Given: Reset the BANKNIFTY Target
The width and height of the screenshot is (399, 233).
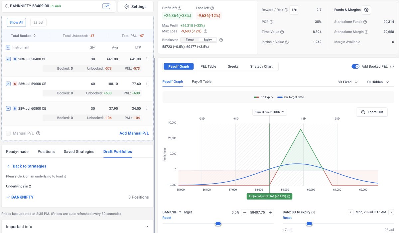Looking at the screenshot, I should (167, 218).
